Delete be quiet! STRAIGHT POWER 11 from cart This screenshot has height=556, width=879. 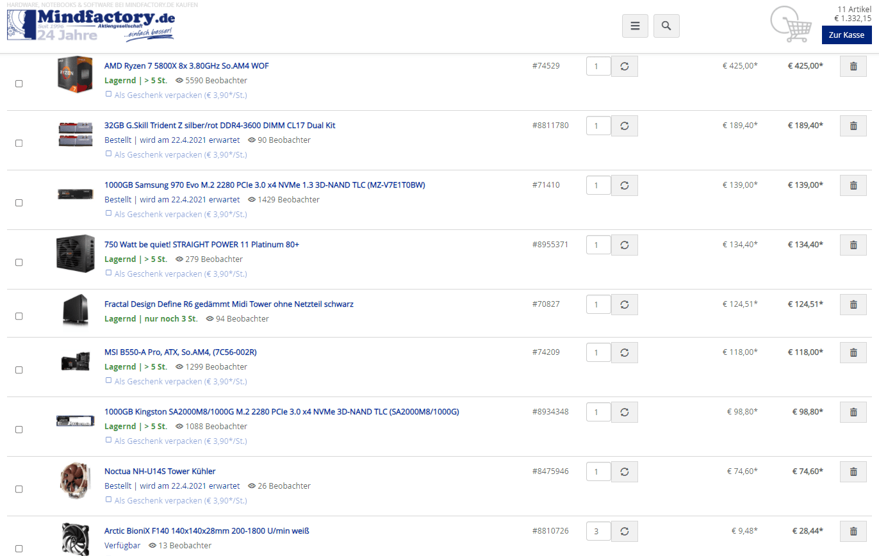(853, 245)
